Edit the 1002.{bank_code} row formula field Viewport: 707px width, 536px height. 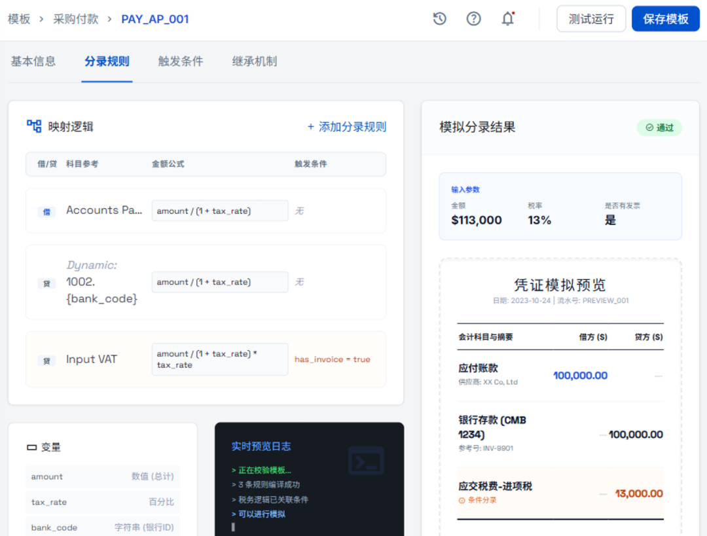tap(220, 282)
